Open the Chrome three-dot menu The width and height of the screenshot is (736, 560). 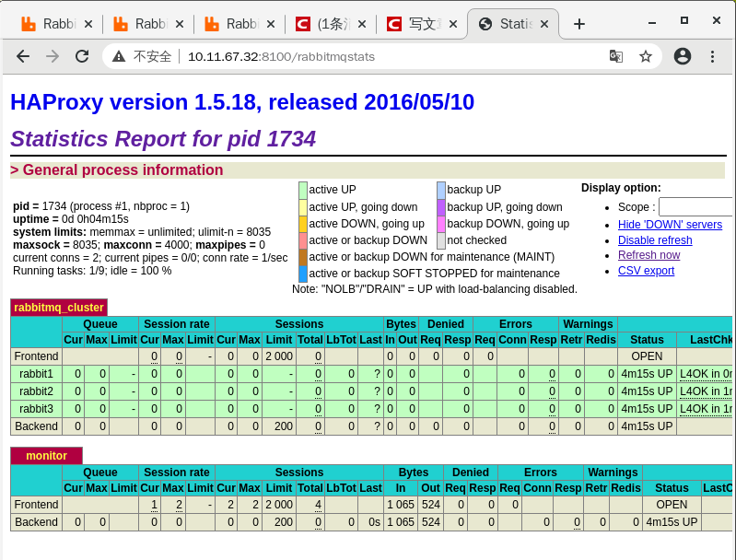[713, 57]
